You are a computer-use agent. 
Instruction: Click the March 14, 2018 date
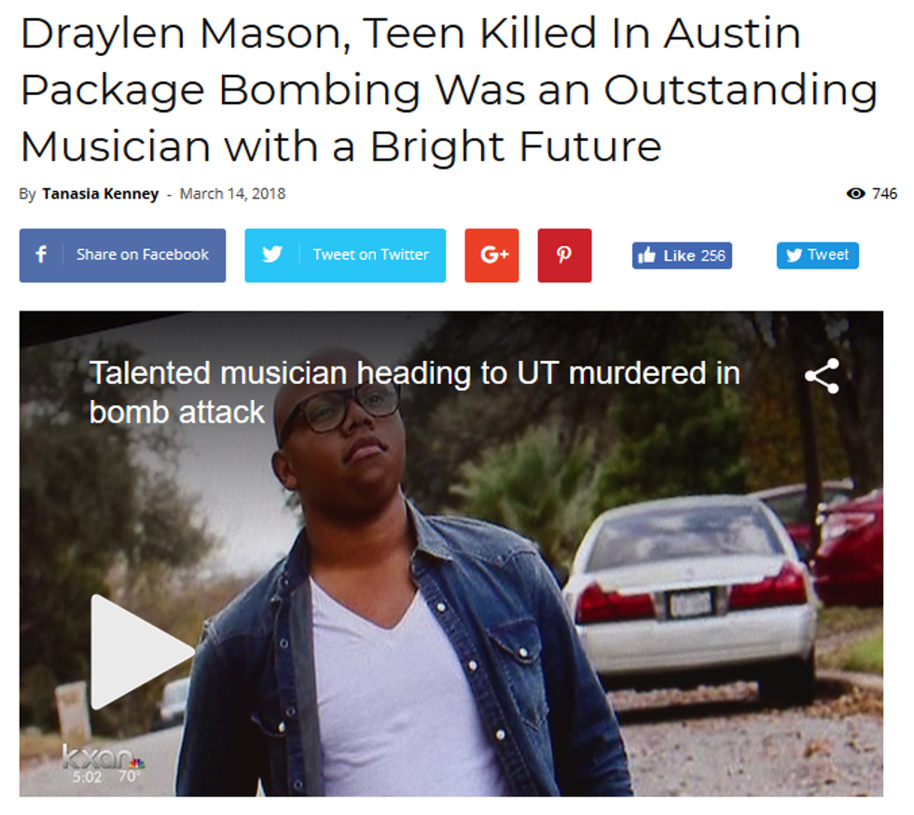(x=232, y=194)
